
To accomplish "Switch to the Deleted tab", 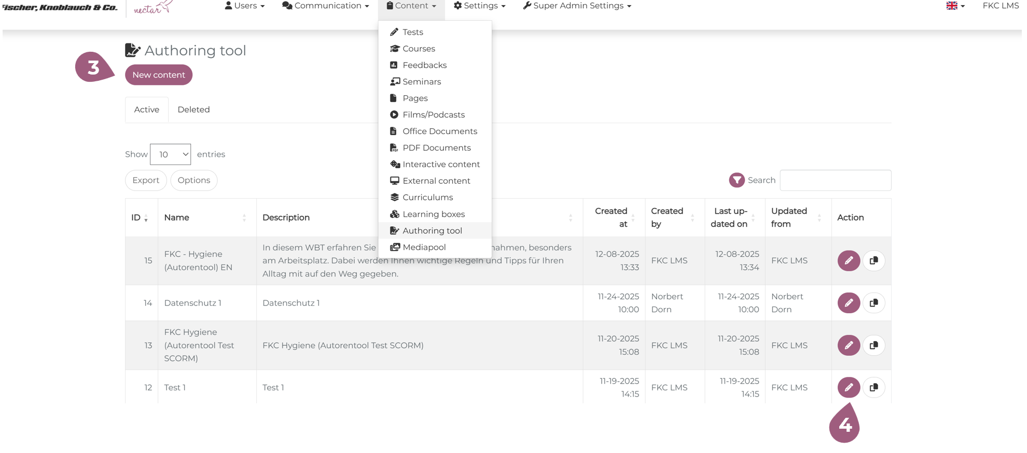I will coord(193,110).
